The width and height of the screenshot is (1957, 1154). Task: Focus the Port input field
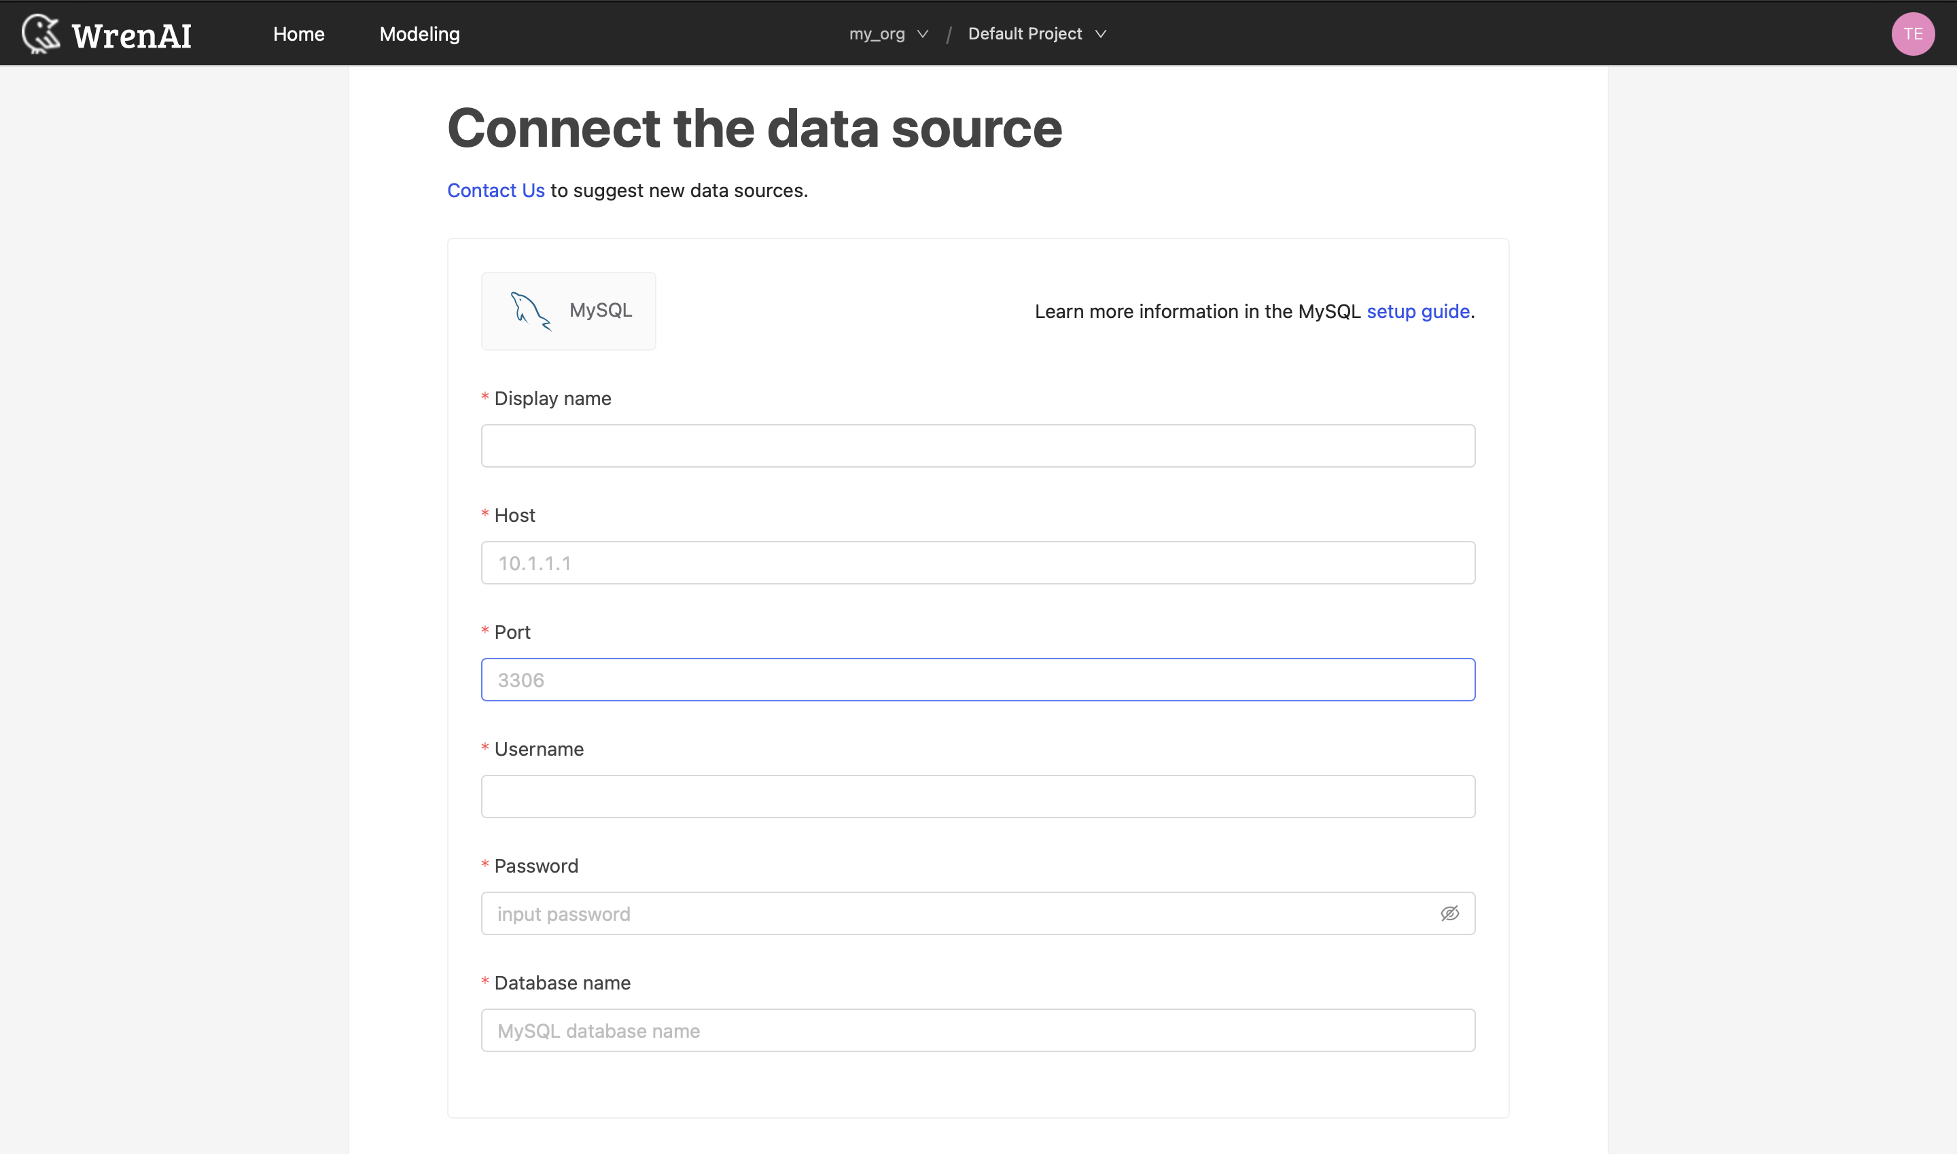977,680
